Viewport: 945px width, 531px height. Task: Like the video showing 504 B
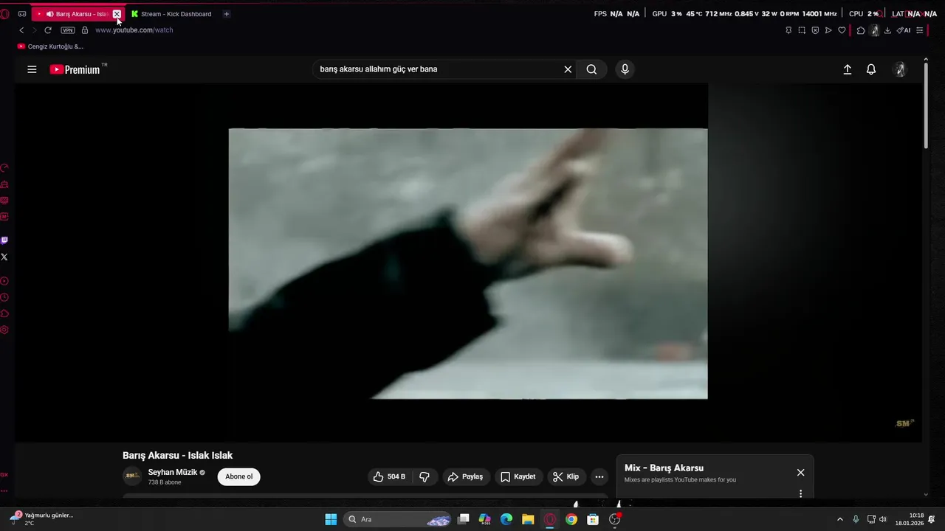pos(390,476)
